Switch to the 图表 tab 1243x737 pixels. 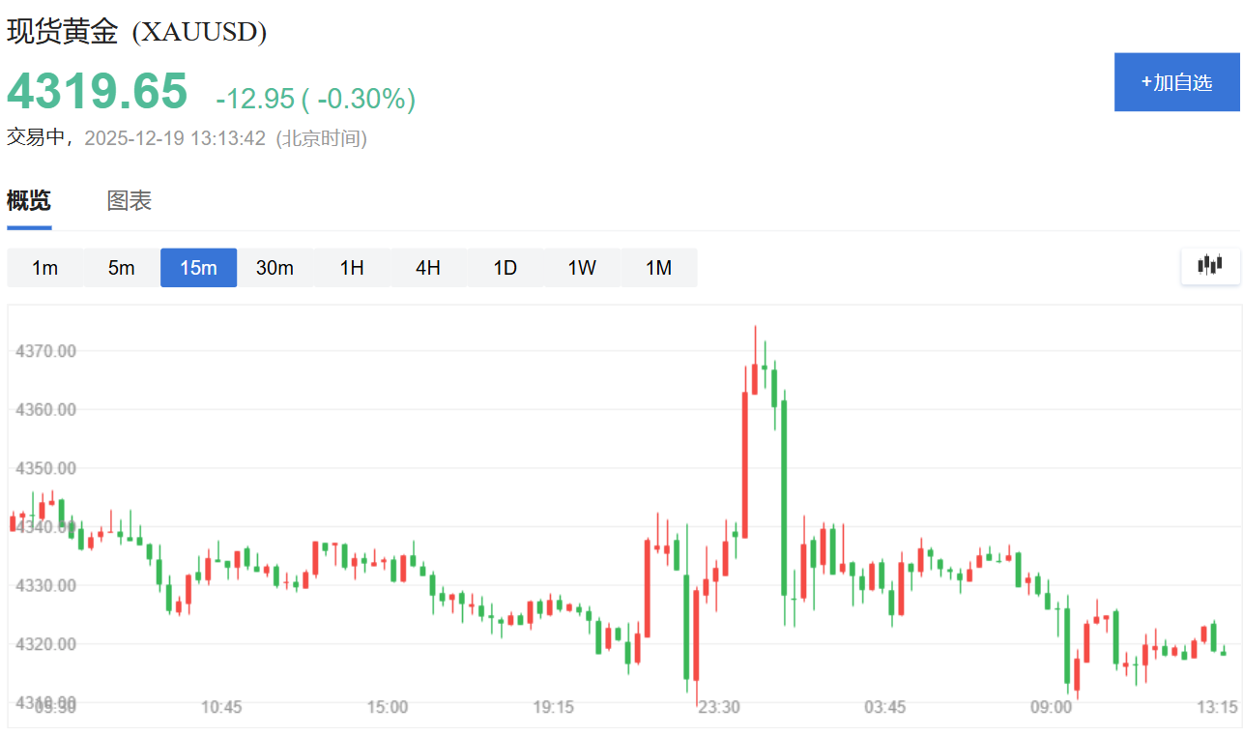tap(130, 201)
